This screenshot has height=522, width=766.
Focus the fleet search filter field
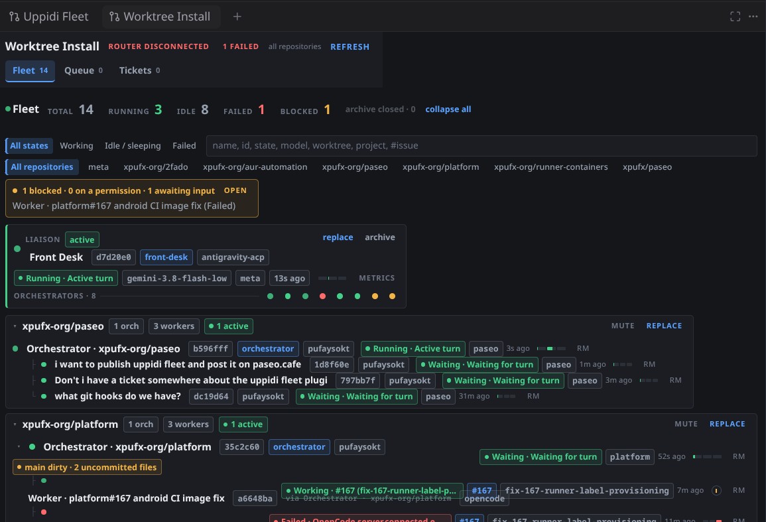point(481,146)
